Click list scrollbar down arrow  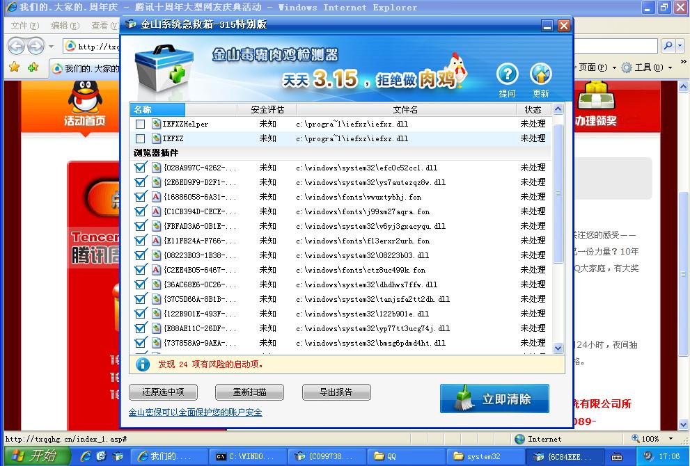pos(558,348)
